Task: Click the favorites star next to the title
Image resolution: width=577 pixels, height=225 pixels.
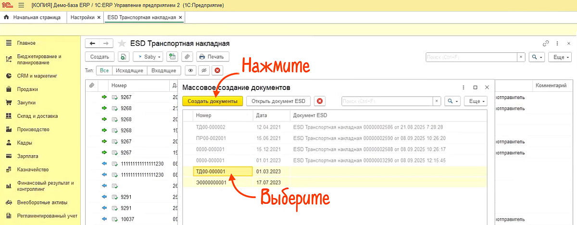Action: coord(123,43)
